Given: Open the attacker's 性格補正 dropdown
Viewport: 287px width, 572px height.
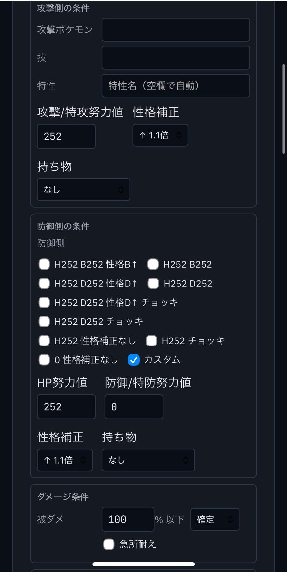Looking at the screenshot, I should [x=160, y=135].
